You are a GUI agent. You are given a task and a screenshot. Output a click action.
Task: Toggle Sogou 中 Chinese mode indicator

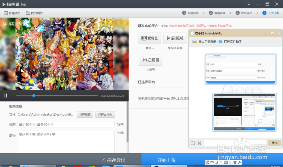212,162
